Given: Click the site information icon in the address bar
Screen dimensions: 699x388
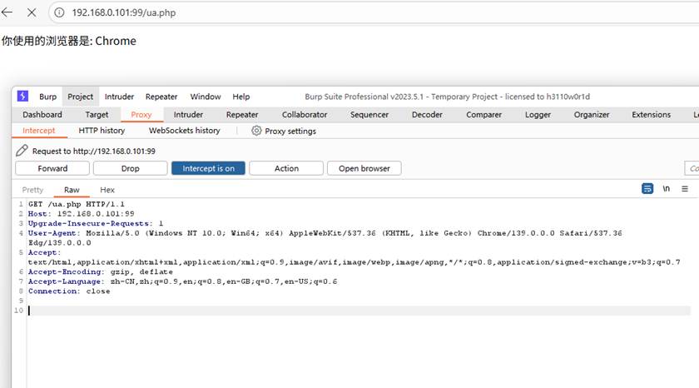Looking at the screenshot, I should (x=59, y=12).
